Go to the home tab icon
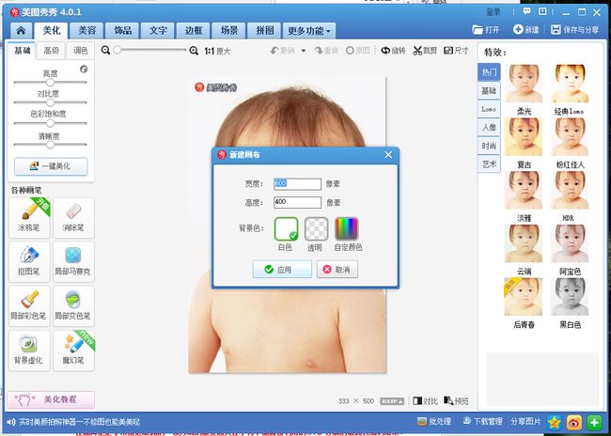The width and height of the screenshot is (611, 436). tap(21, 31)
